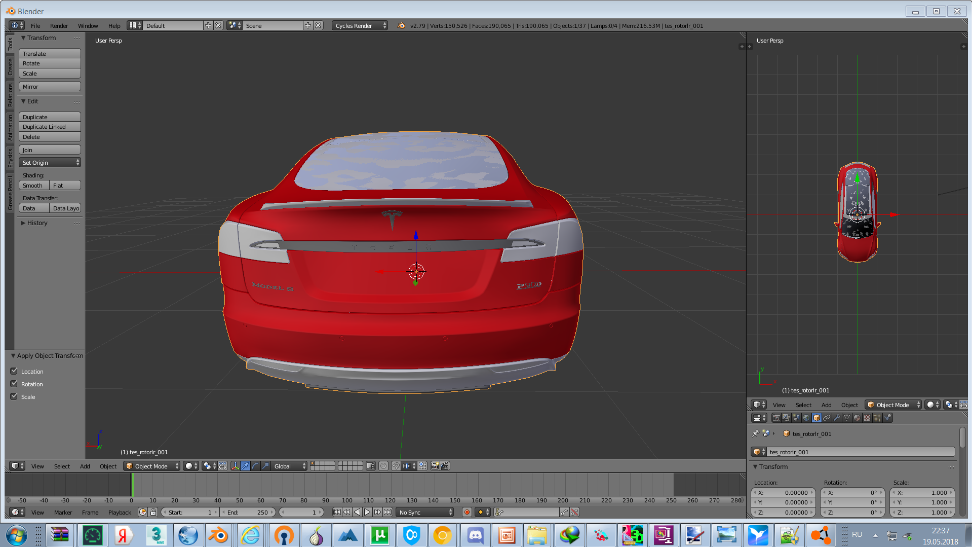Viewport: 972px width, 547px height.
Task: Open the Material properties tab (sphere icon)
Action: point(857,418)
